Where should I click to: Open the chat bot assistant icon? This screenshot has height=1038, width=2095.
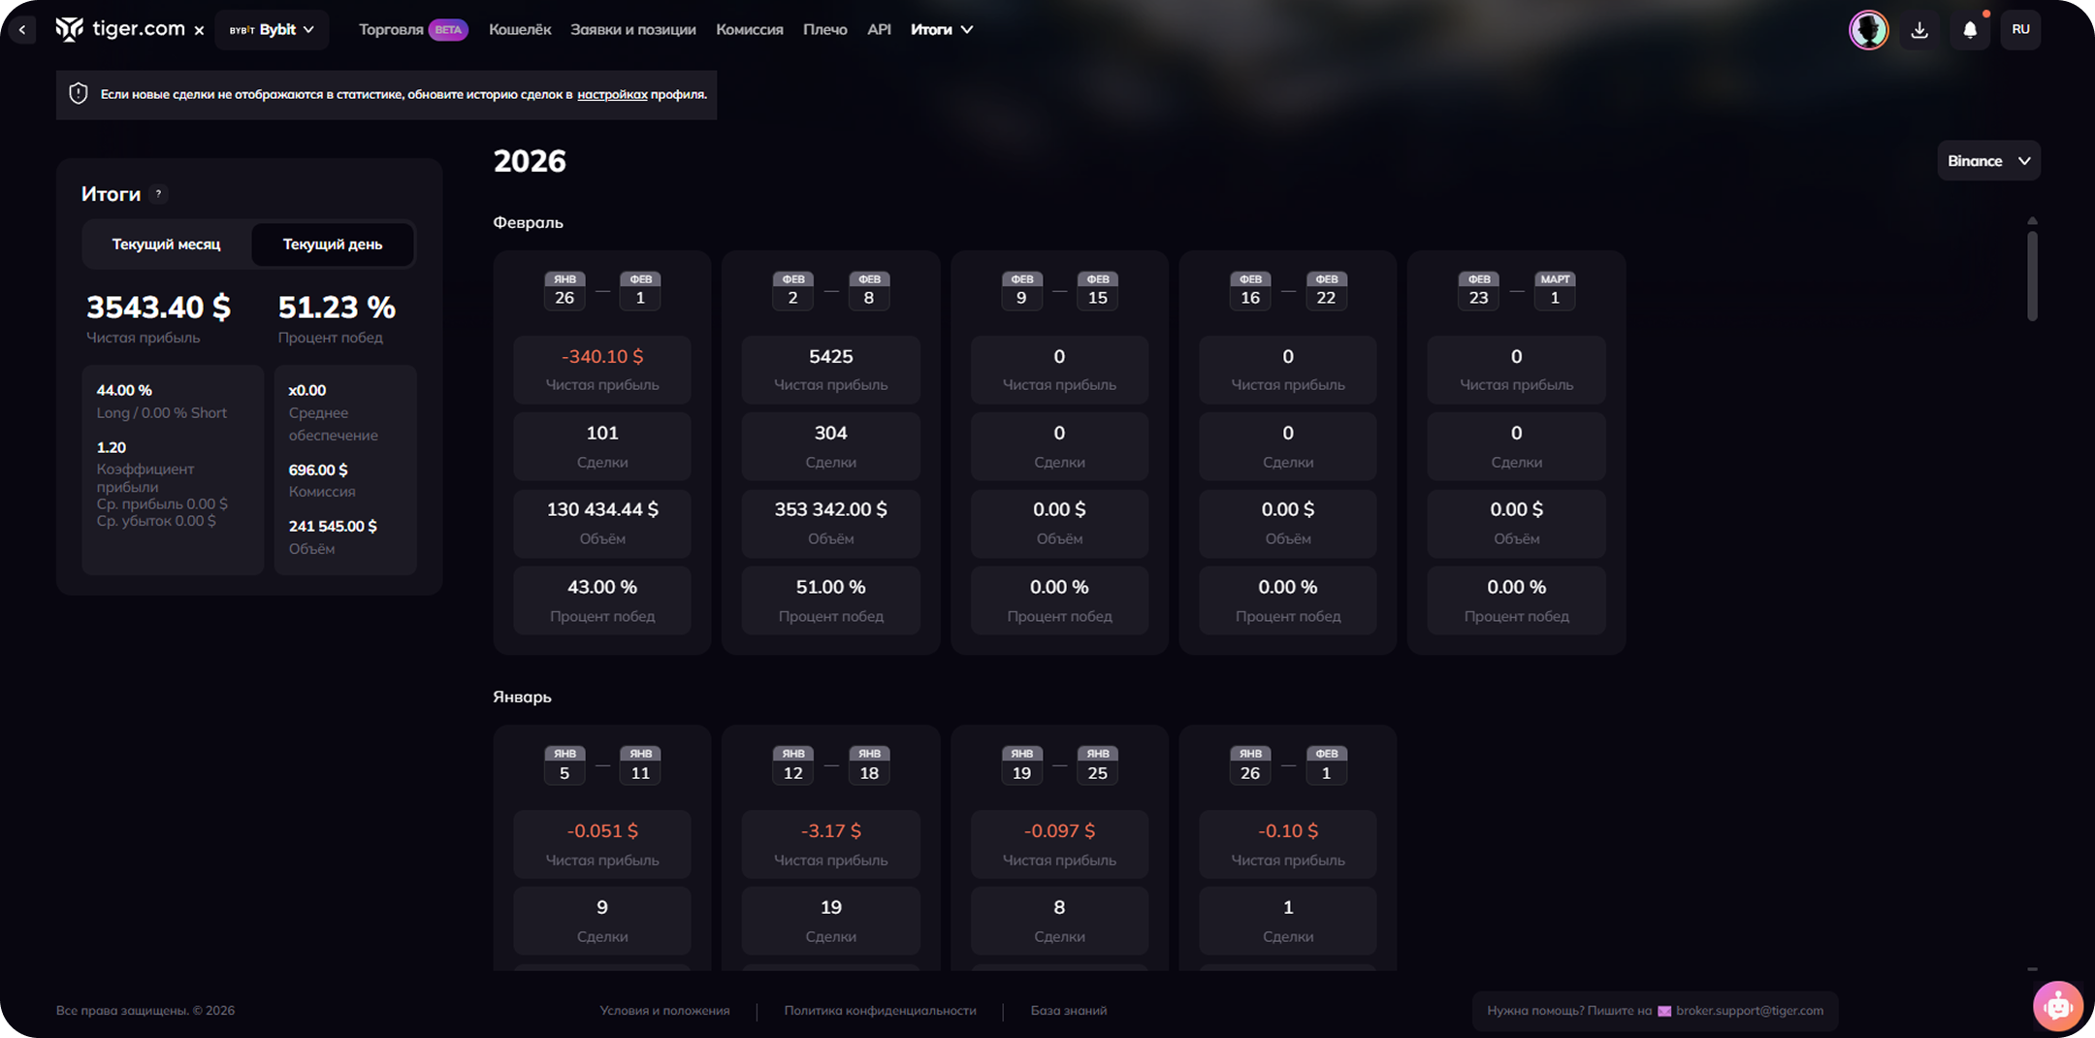click(2056, 1006)
